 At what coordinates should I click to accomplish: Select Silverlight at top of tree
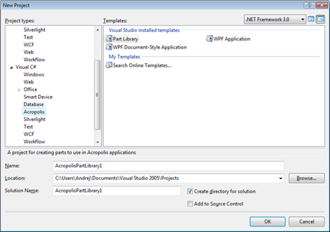click(x=34, y=30)
